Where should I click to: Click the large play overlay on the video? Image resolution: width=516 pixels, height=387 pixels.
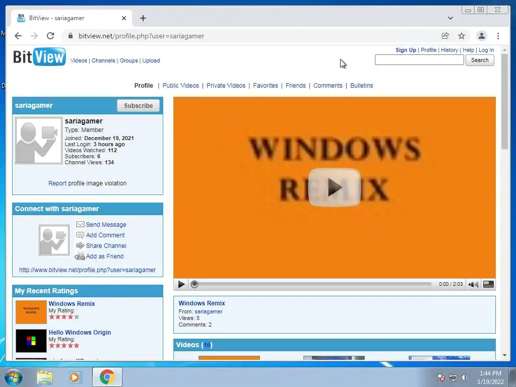pyautogui.click(x=335, y=187)
